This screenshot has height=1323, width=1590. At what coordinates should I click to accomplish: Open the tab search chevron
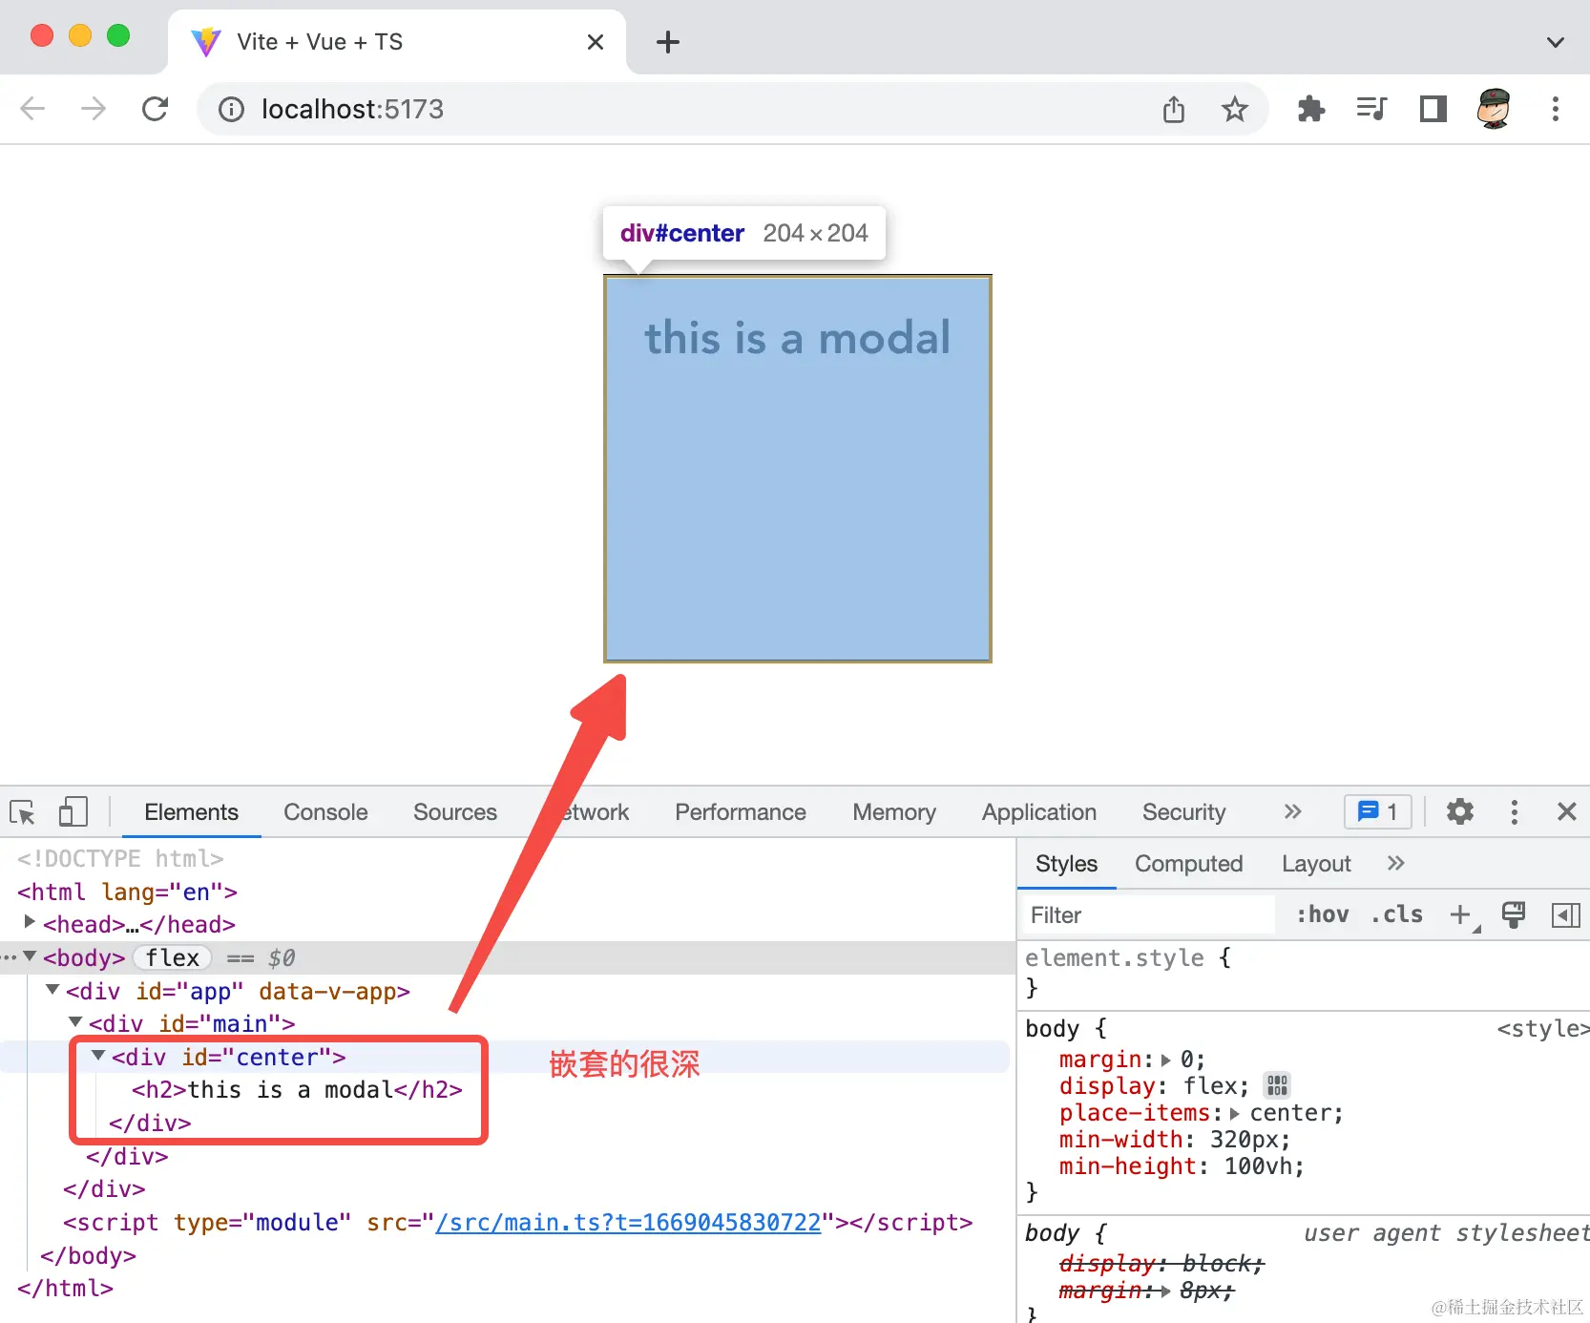[1556, 42]
